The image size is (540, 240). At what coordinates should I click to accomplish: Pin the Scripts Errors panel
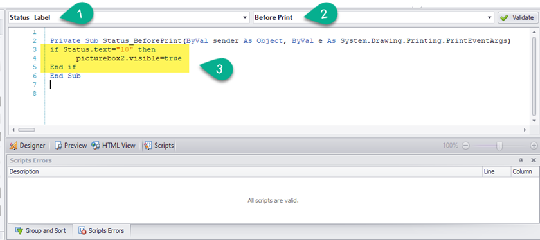[x=521, y=160]
